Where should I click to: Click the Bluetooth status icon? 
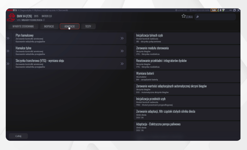point(220,10)
